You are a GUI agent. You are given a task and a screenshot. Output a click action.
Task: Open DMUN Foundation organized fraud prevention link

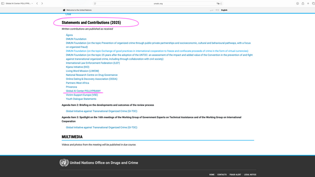click(x=158, y=45)
